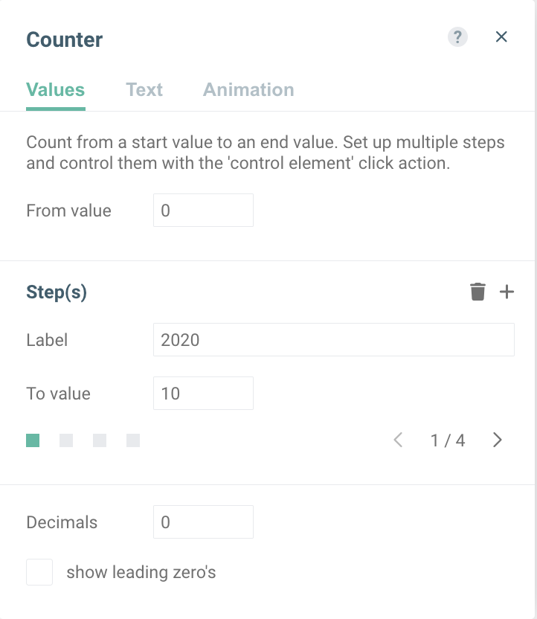Viewport: 537px width, 619px height.
Task: Enable the show leading zero's checkbox
Action: [x=39, y=573]
